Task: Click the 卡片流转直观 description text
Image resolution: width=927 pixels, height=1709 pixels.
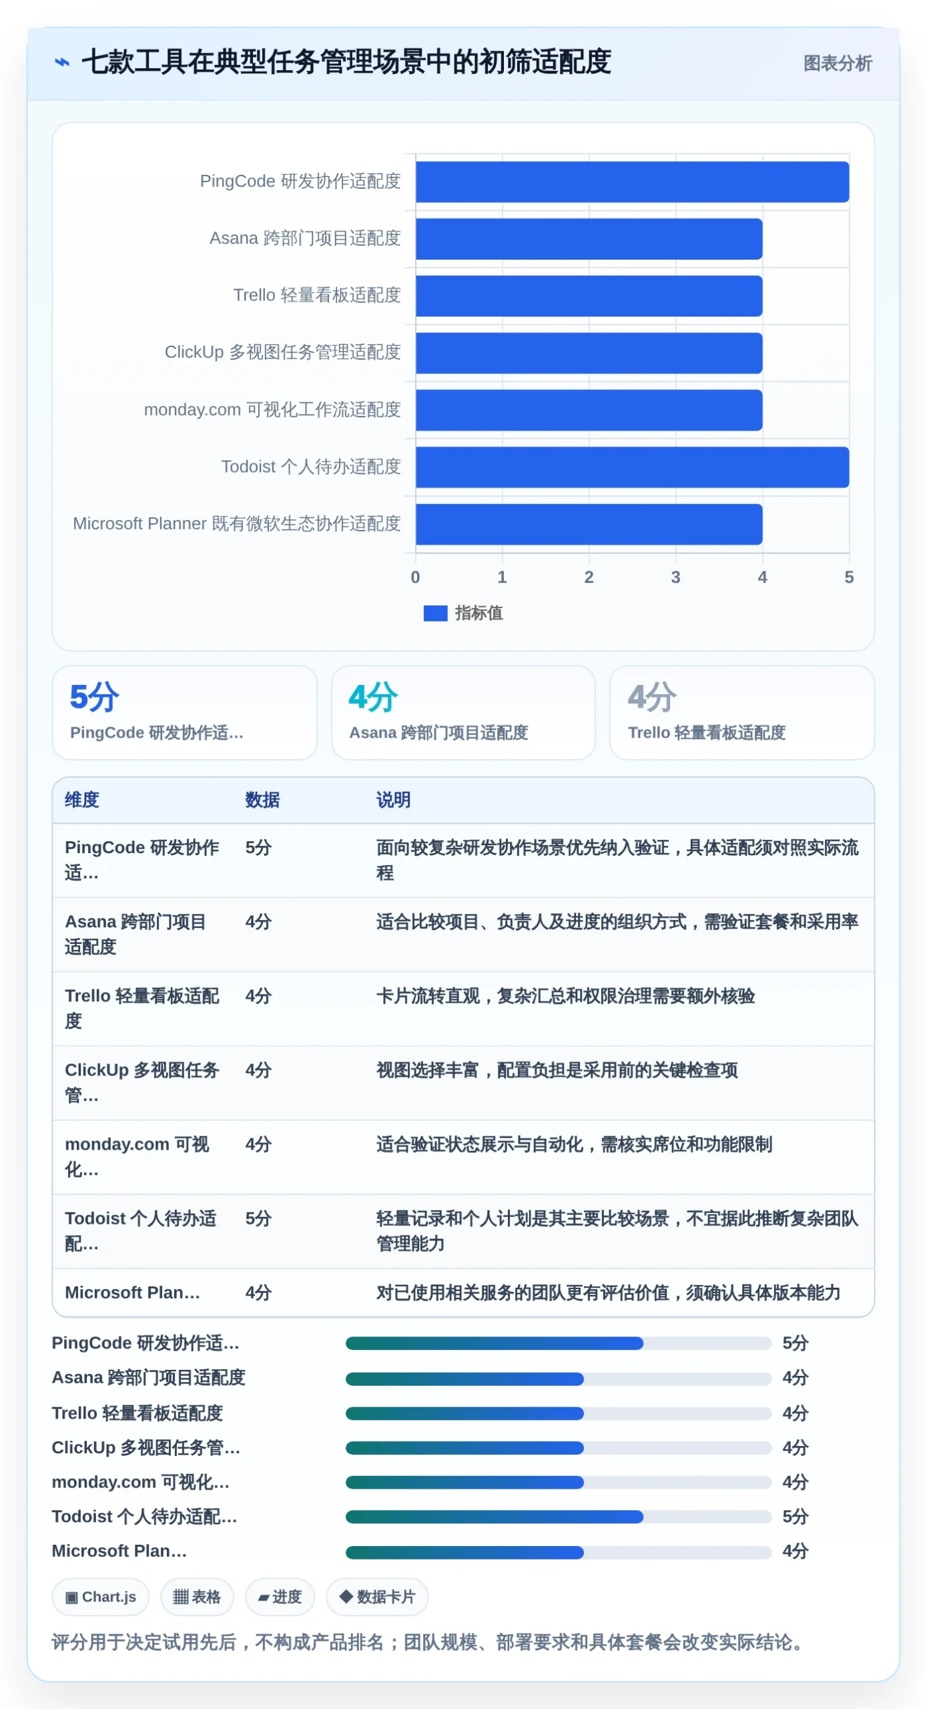Action: point(565,996)
